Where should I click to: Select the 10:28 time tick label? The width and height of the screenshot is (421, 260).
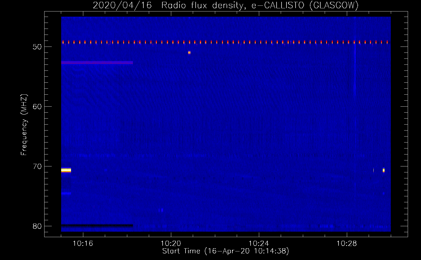click(347, 244)
